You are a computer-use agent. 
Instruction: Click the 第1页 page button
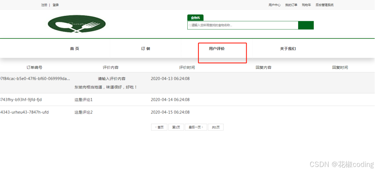(x=176, y=127)
